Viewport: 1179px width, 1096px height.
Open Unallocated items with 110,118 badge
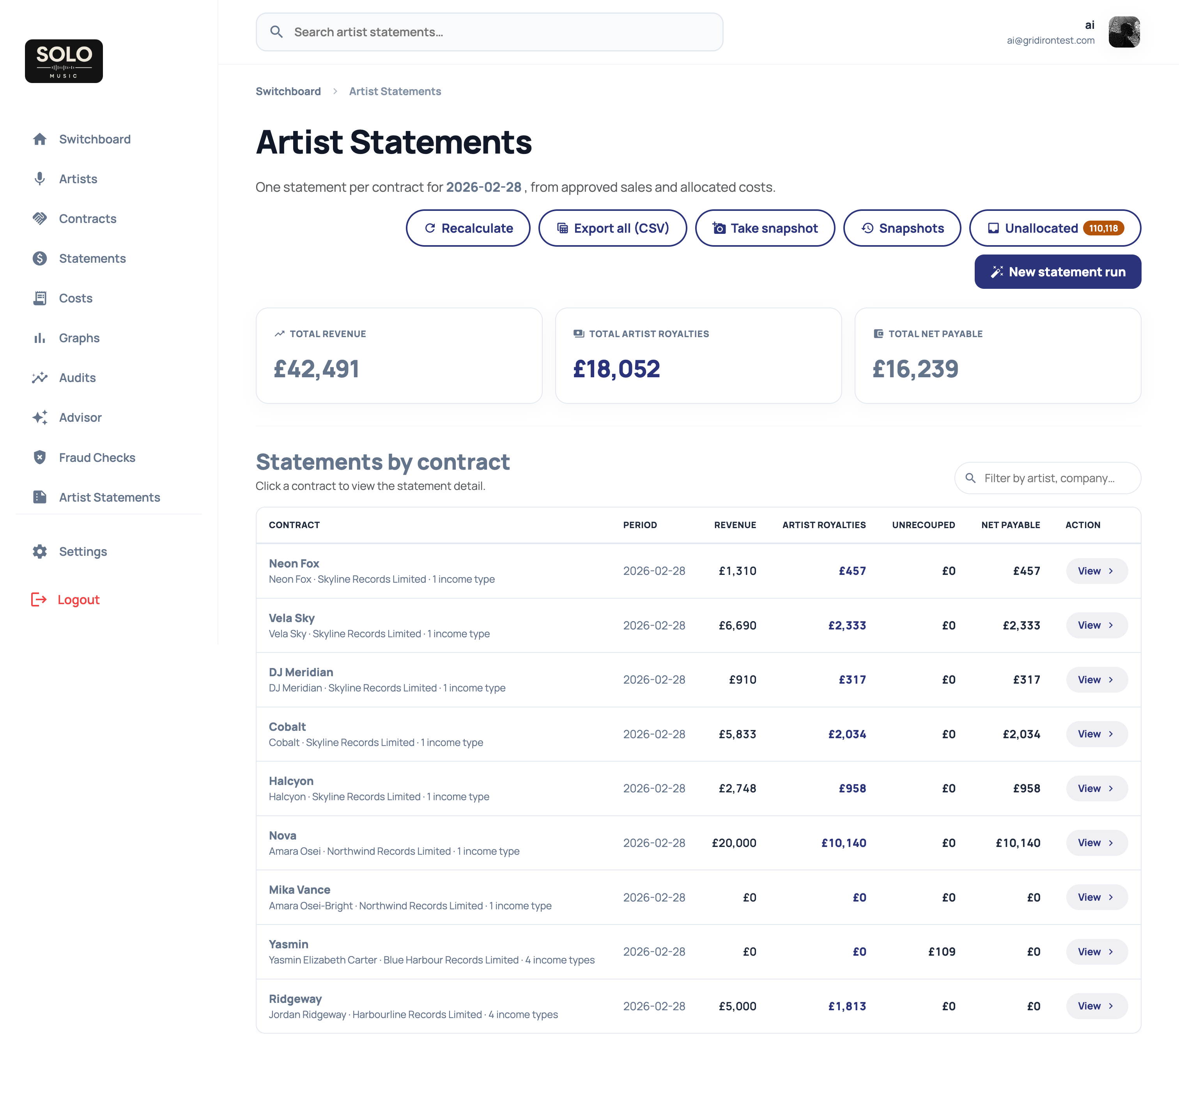tap(1055, 228)
